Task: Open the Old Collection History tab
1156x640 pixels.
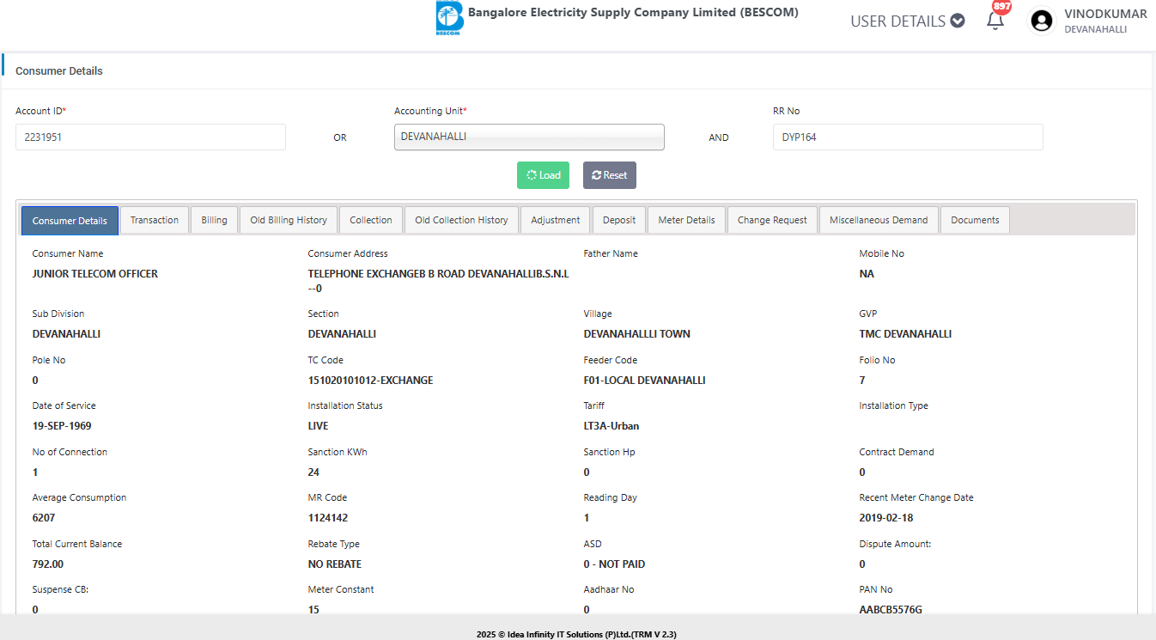Action: (461, 220)
